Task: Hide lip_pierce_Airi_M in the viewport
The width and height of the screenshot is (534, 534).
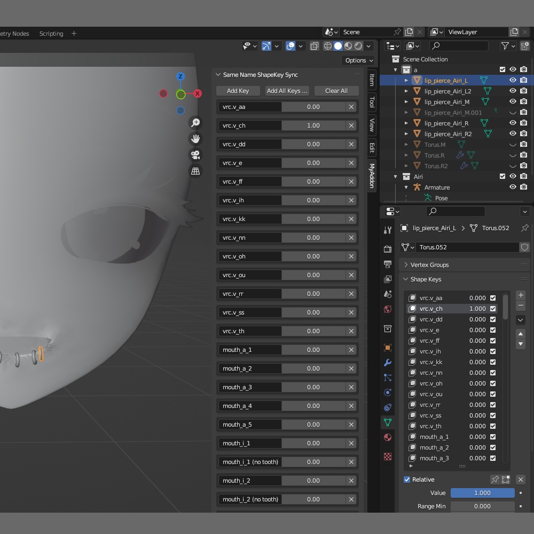Action: (513, 101)
